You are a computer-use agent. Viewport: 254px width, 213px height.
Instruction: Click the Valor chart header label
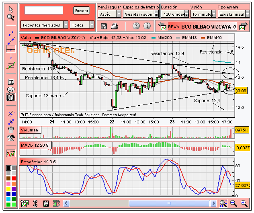click(x=26, y=38)
